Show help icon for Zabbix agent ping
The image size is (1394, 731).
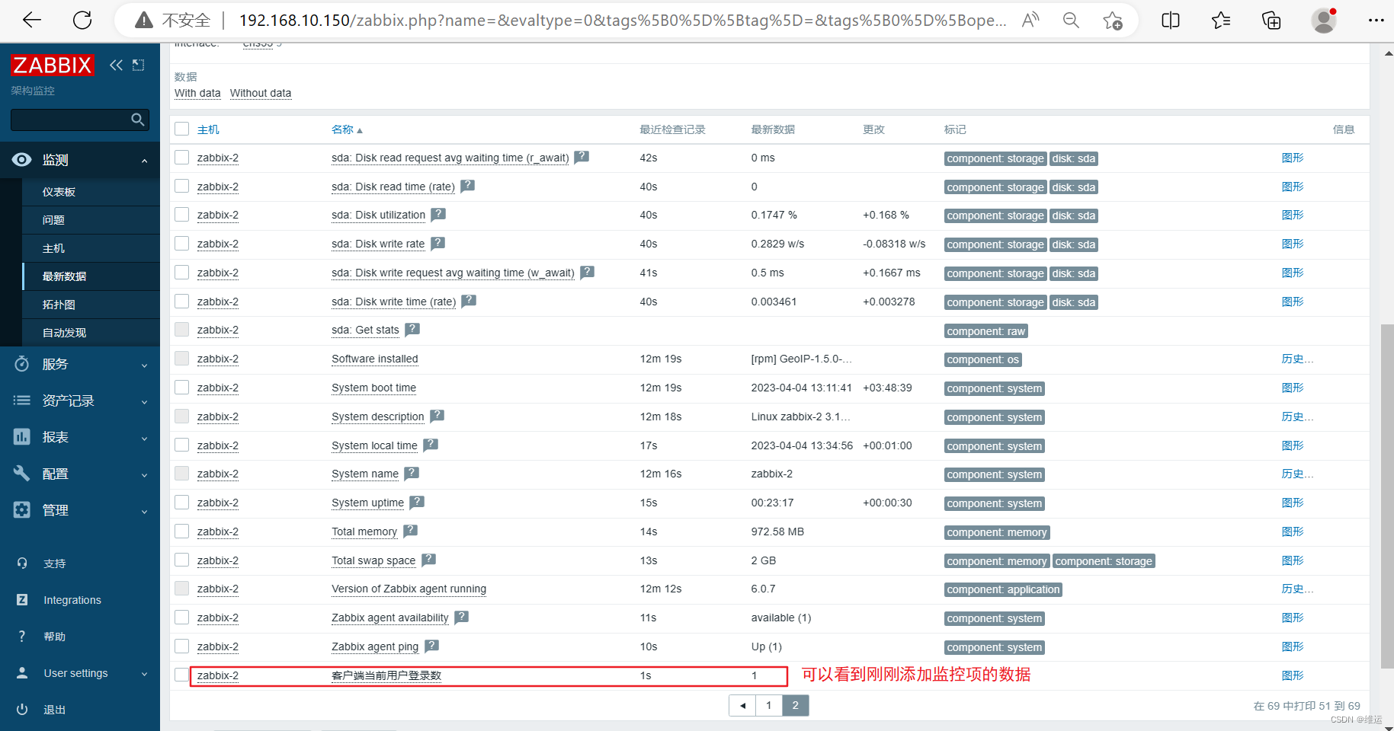point(431,646)
